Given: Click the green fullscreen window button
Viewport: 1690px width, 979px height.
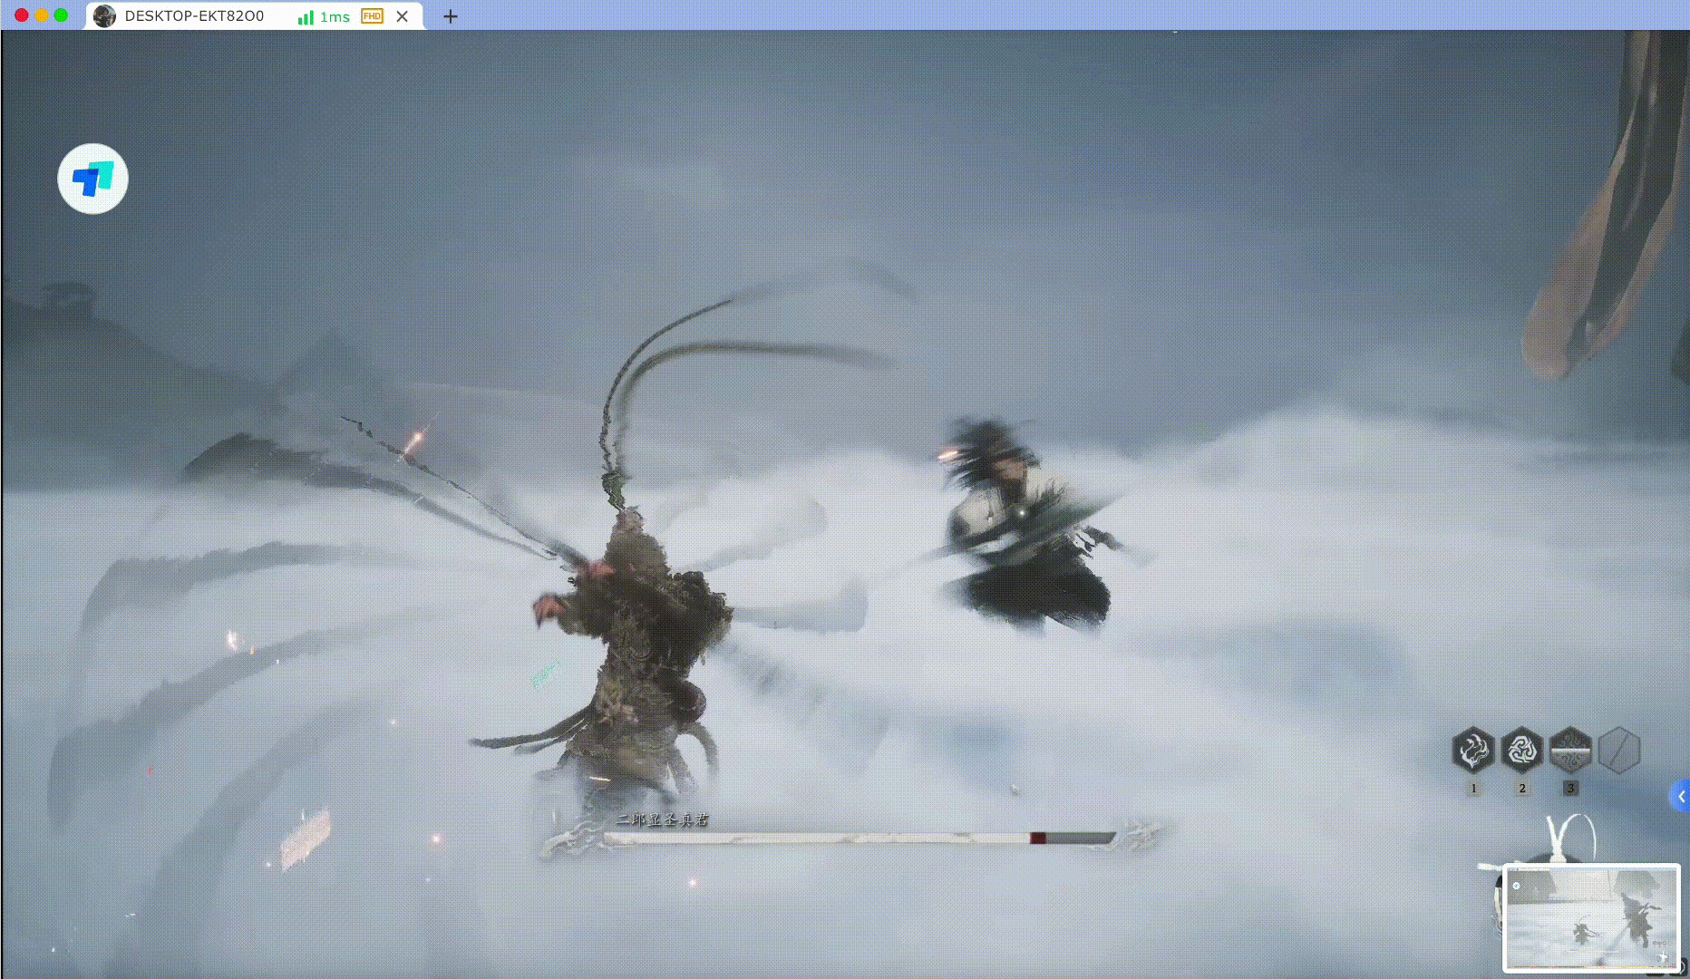Looking at the screenshot, I should pos(61,15).
